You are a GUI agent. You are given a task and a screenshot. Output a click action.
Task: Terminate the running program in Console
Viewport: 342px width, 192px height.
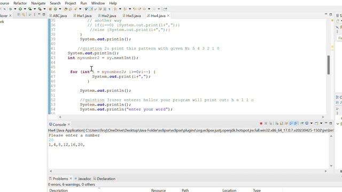pyautogui.click(x=261, y=123)
